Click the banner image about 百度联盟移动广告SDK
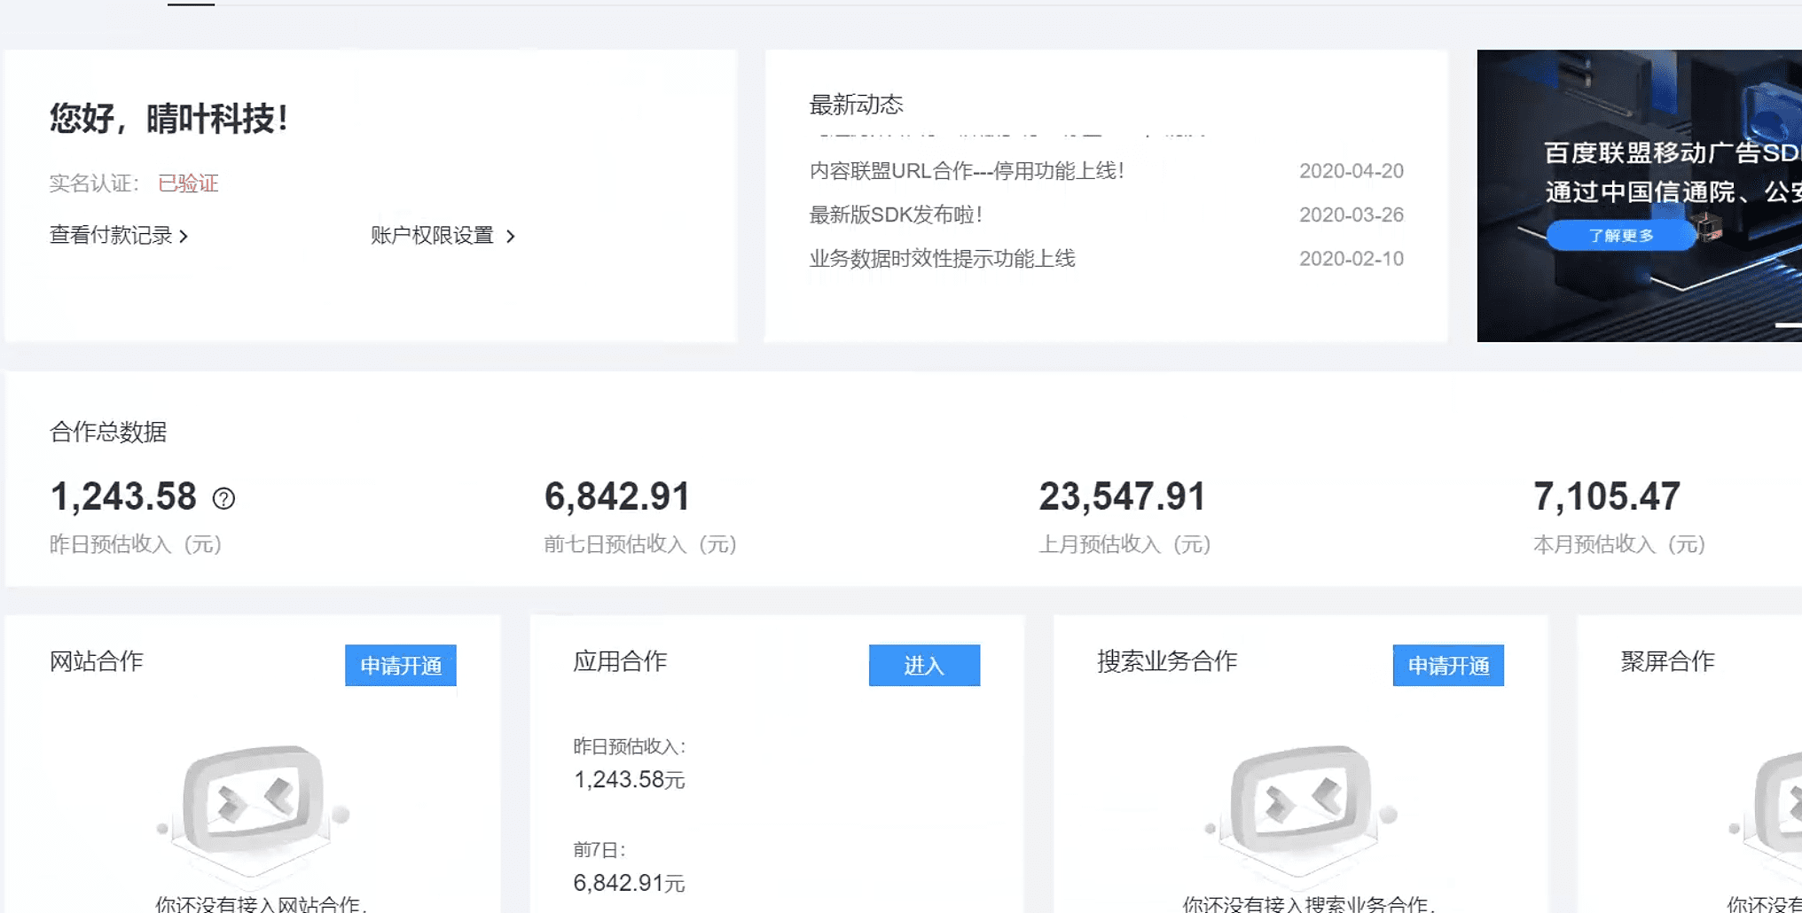Viewport: 1802px width, 913px height. [1639, 195]
